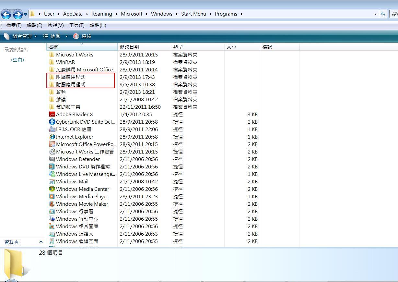Expand the arrow after Programs in breadcrumb
This screenshot has height=282, width=398.
click(242, 14)
